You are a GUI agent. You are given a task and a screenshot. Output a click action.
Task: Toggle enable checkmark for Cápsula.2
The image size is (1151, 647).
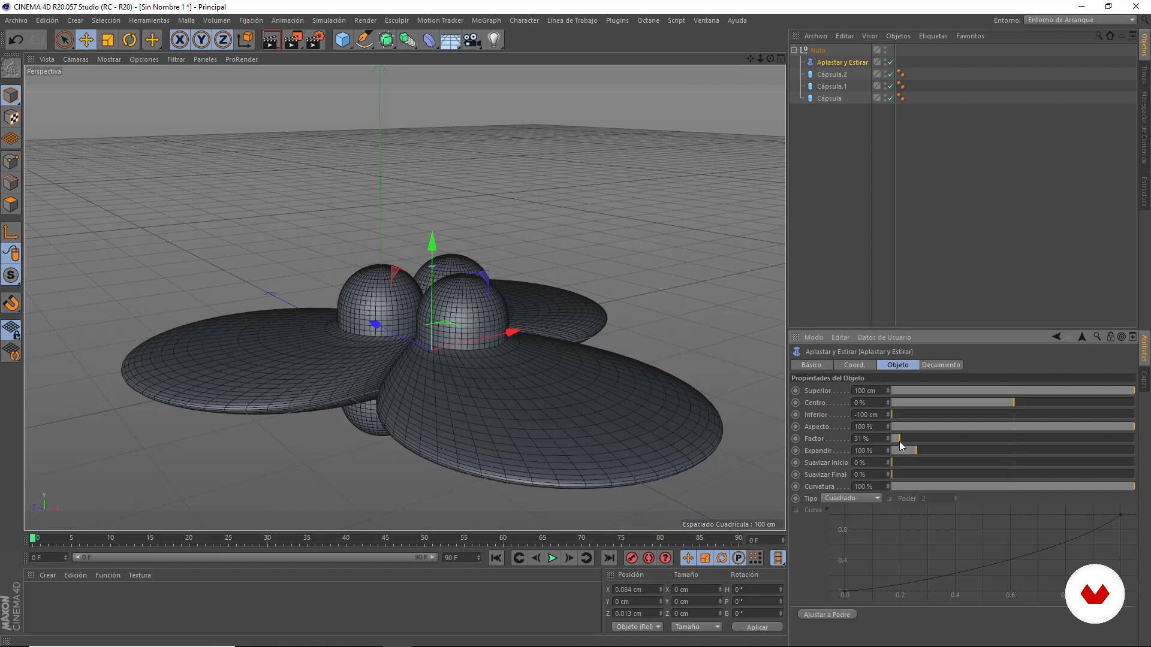[890, 74]
